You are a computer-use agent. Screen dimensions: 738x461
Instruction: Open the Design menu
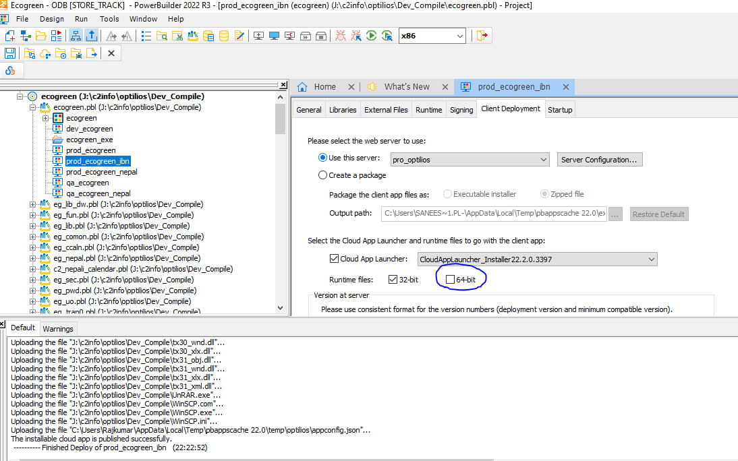pyautogui.click(x=52, y=19)
